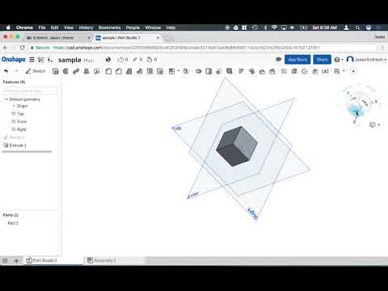This screenshot has width=388, height=291.
Task: Click the copies counter icon
Action: [152, 60]
